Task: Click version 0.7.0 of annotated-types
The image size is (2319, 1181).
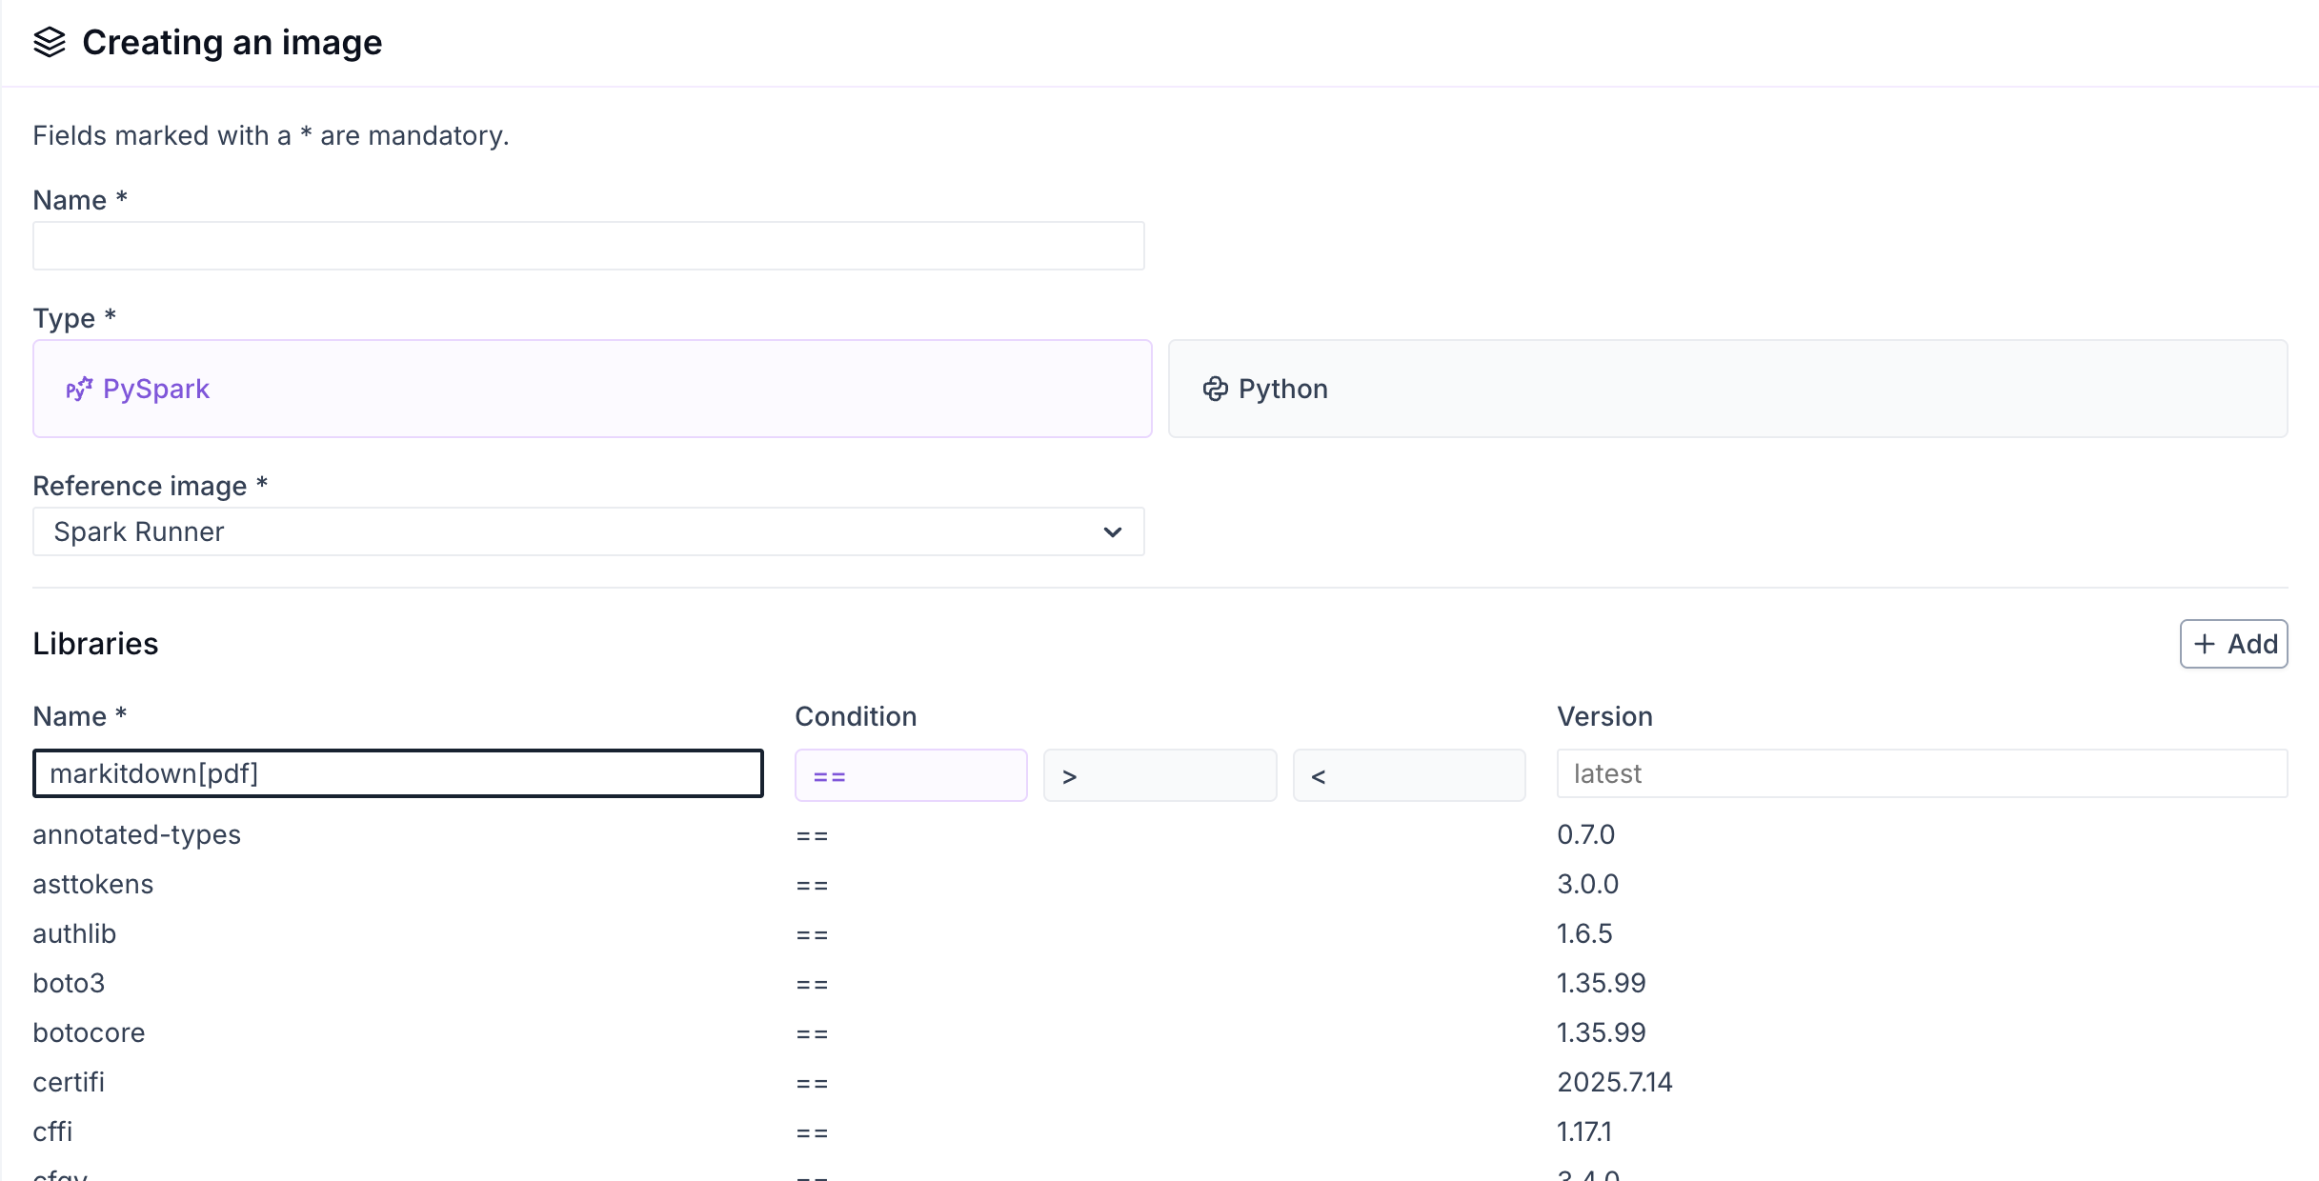Action: (1585, 834)
